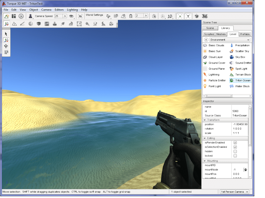This screenshot has width=265, height=198.
Task: Check the locked checkbox
Action: (x=235, y=156)
